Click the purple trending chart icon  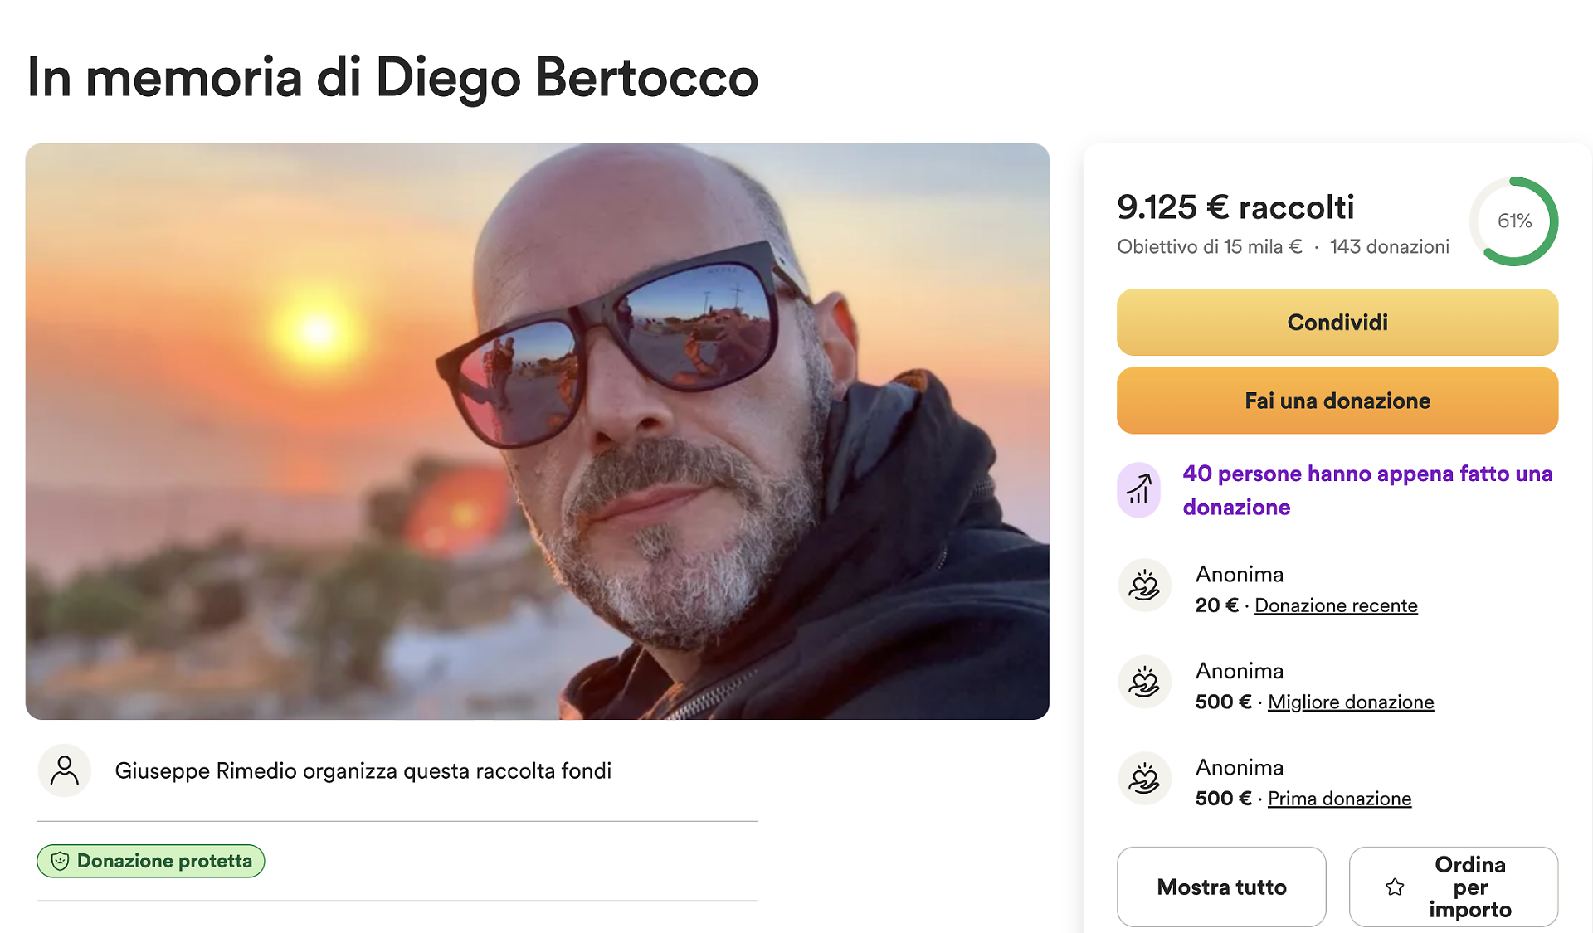(1139, 489)
